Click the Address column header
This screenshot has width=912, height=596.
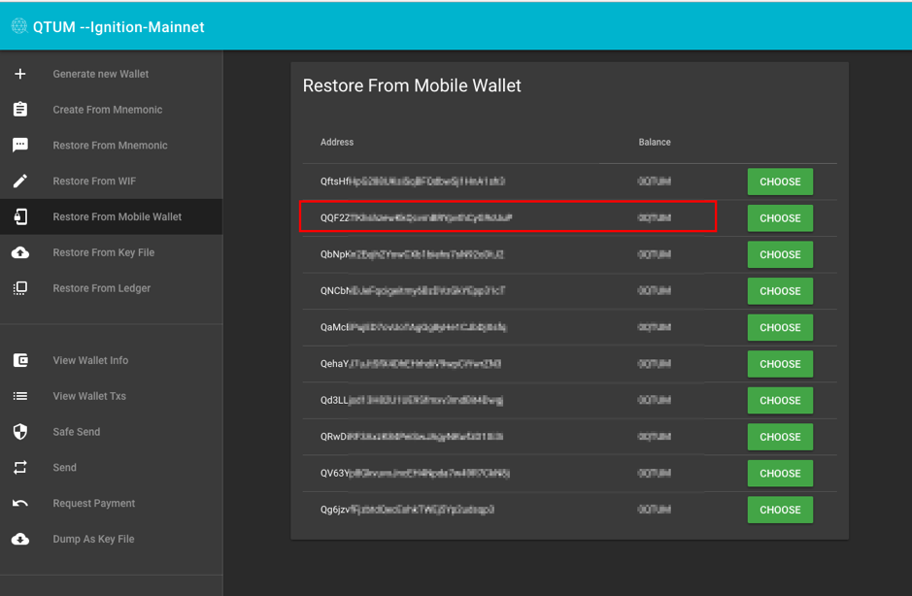click(x=337, y=142)
